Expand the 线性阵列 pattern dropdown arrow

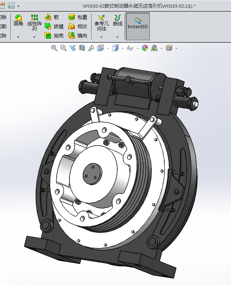pyautogui.click(x=34, y=37)
